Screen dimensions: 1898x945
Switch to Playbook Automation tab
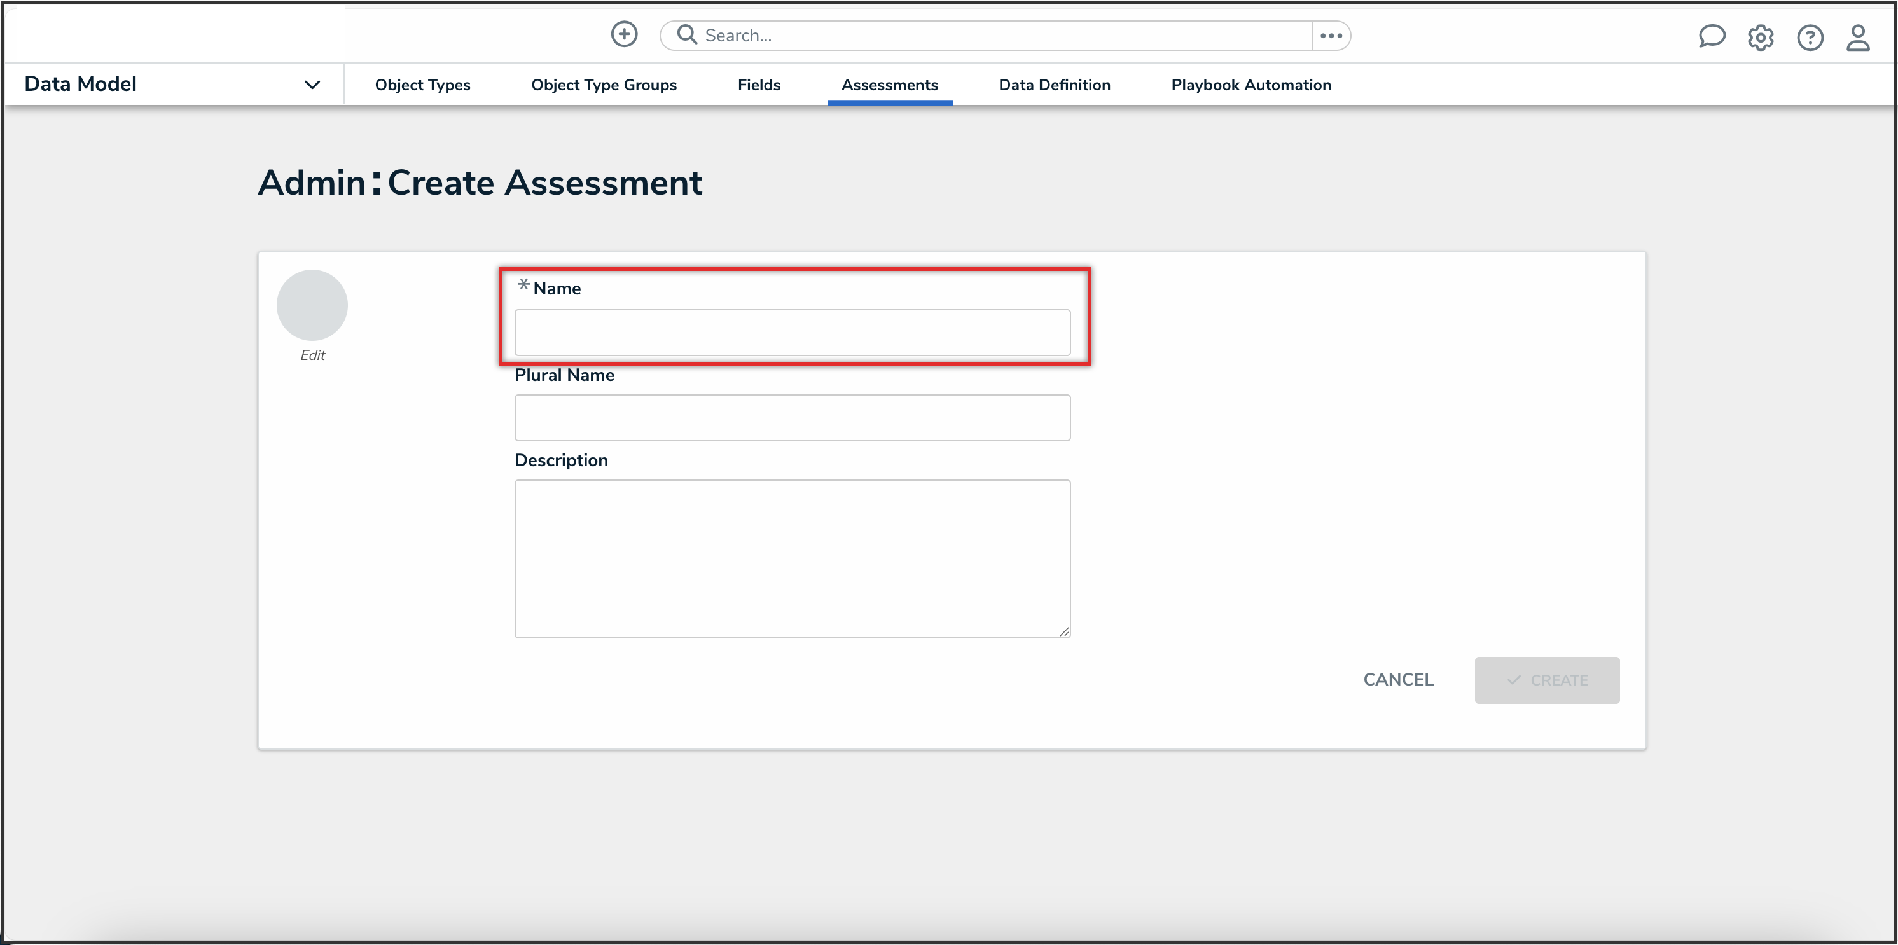[1250, 85]
